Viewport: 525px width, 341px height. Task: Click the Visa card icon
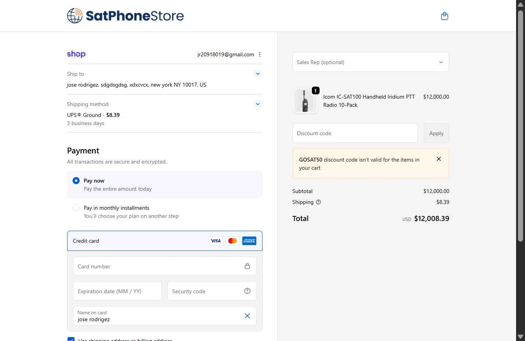(216, 241)
